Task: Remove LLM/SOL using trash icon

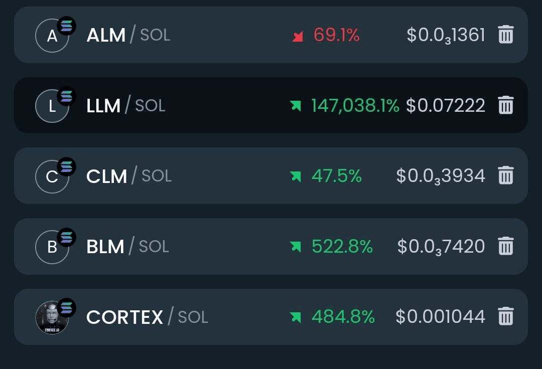Action: pos(506,105)
